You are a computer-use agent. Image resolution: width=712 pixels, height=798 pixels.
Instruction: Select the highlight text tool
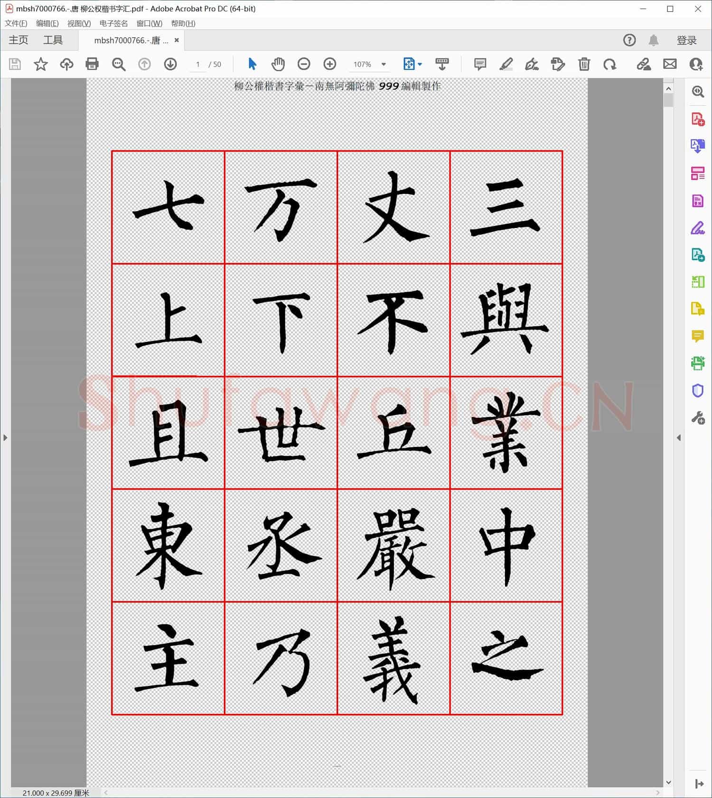pos(506,64)
